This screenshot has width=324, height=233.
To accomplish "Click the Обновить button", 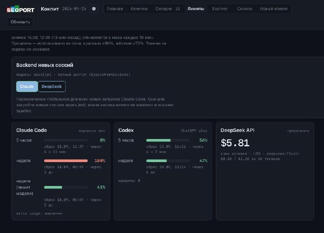I will tap(20, 22).
